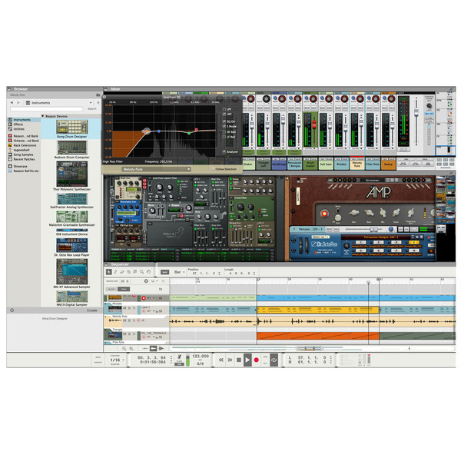Toggle the EQ On checkbox
This screenshot has width=461, height=461.
pyautogui.click(x=224, y=121)
